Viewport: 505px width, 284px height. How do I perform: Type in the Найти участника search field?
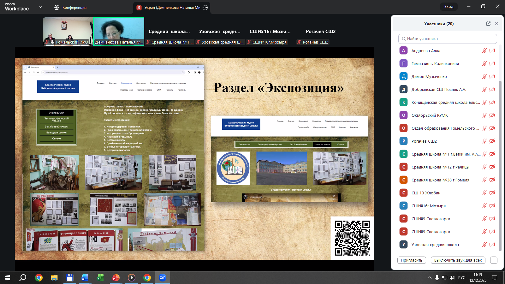point(448,39)
